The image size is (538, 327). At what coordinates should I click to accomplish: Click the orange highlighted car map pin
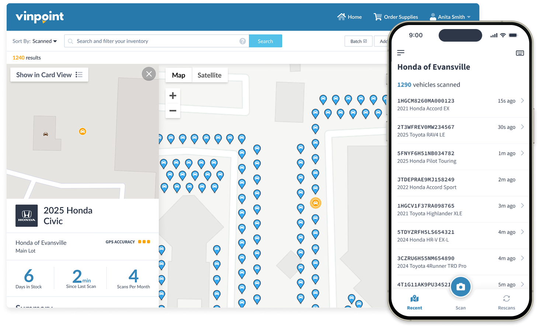click(315, 203)
